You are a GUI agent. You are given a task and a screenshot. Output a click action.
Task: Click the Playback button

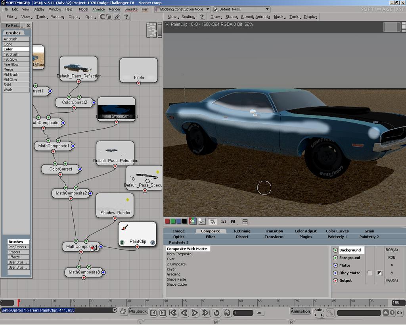[138, 312]
